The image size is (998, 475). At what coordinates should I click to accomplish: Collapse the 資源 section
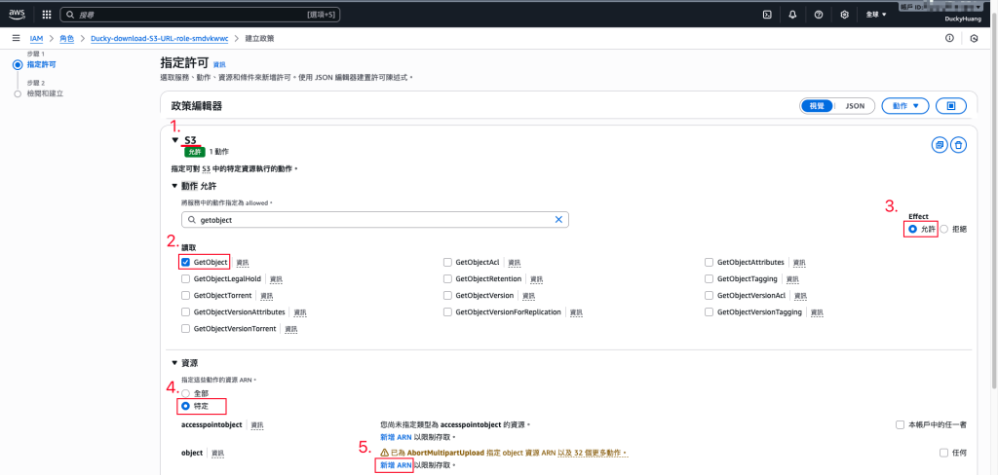click(175, 363)
